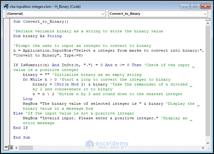Image resolution: width=214 pixels, height=154 pixels.
Task: Click the 'CStr(n Mod 2)' expression
Action: [70, 84]
